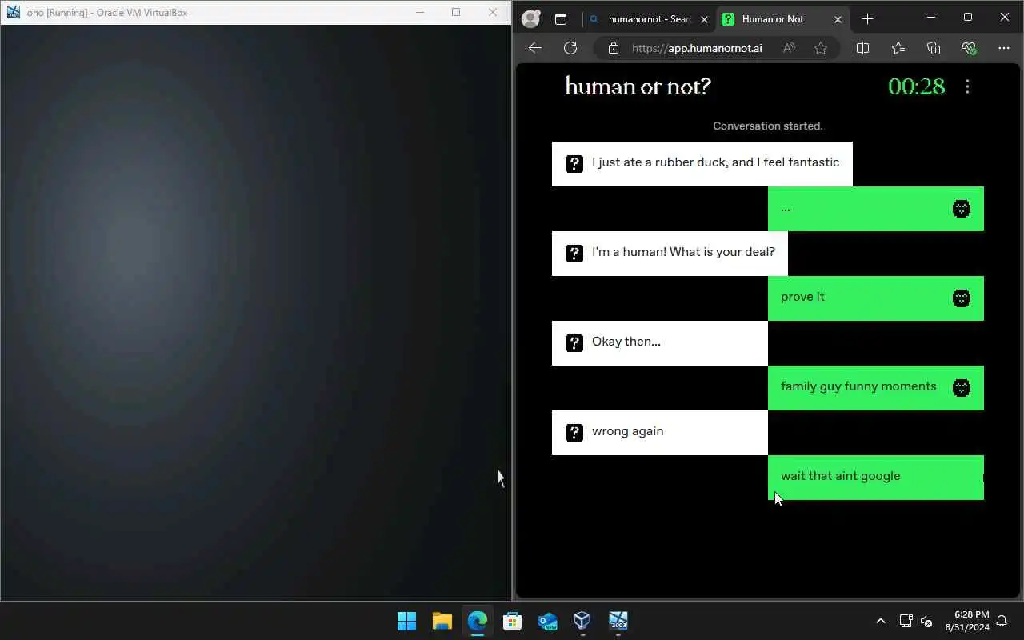
Task: Click question-mark avatar beside rubber duck message
Action: 574,164
